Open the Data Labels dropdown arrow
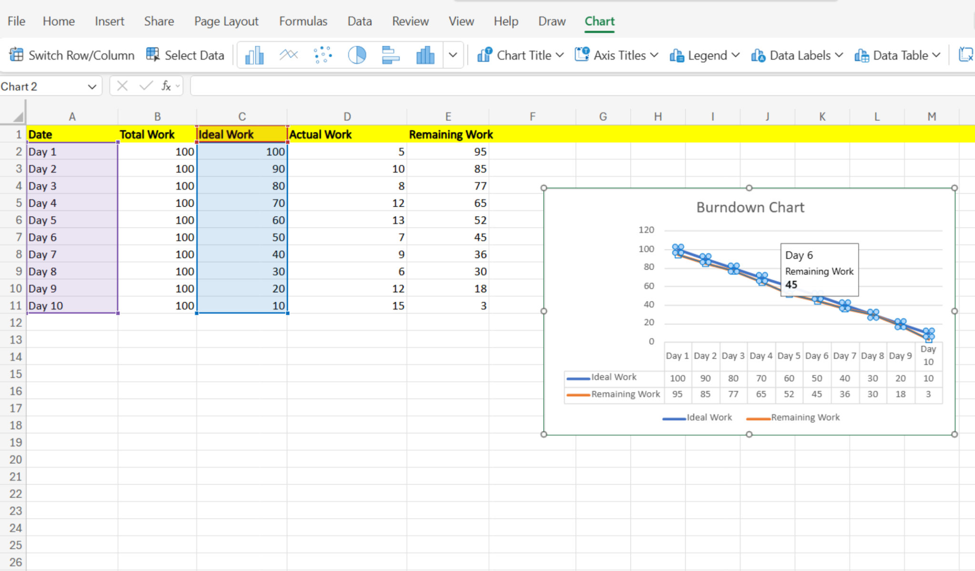This screenshot has height=571, width=975. coord(839,55)
